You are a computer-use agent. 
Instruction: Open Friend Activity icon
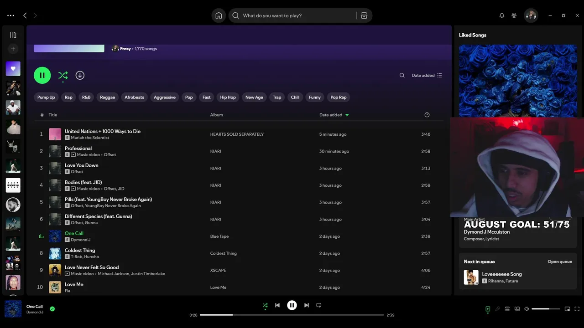coord(514,15)
